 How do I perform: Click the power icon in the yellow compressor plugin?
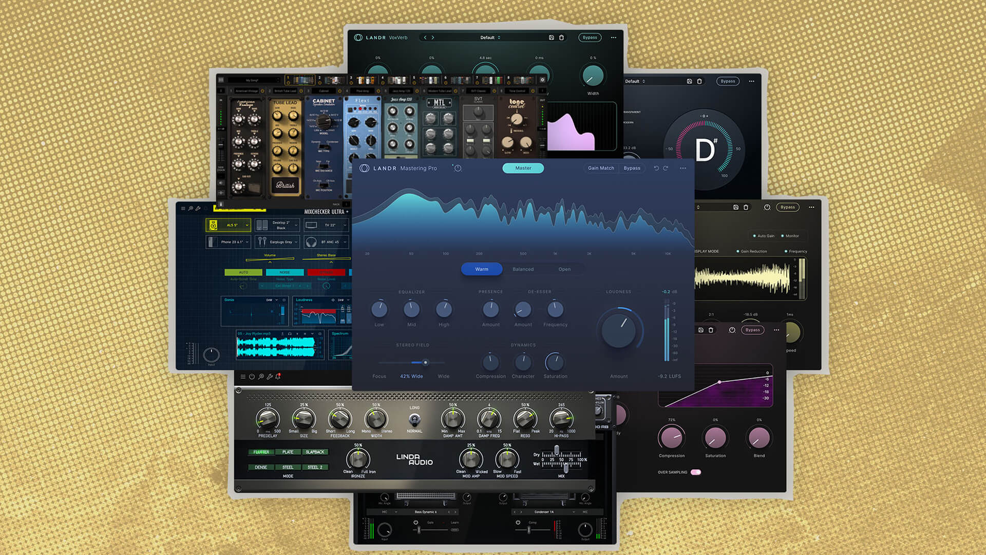pyautogui.click(x=767, y=207)
